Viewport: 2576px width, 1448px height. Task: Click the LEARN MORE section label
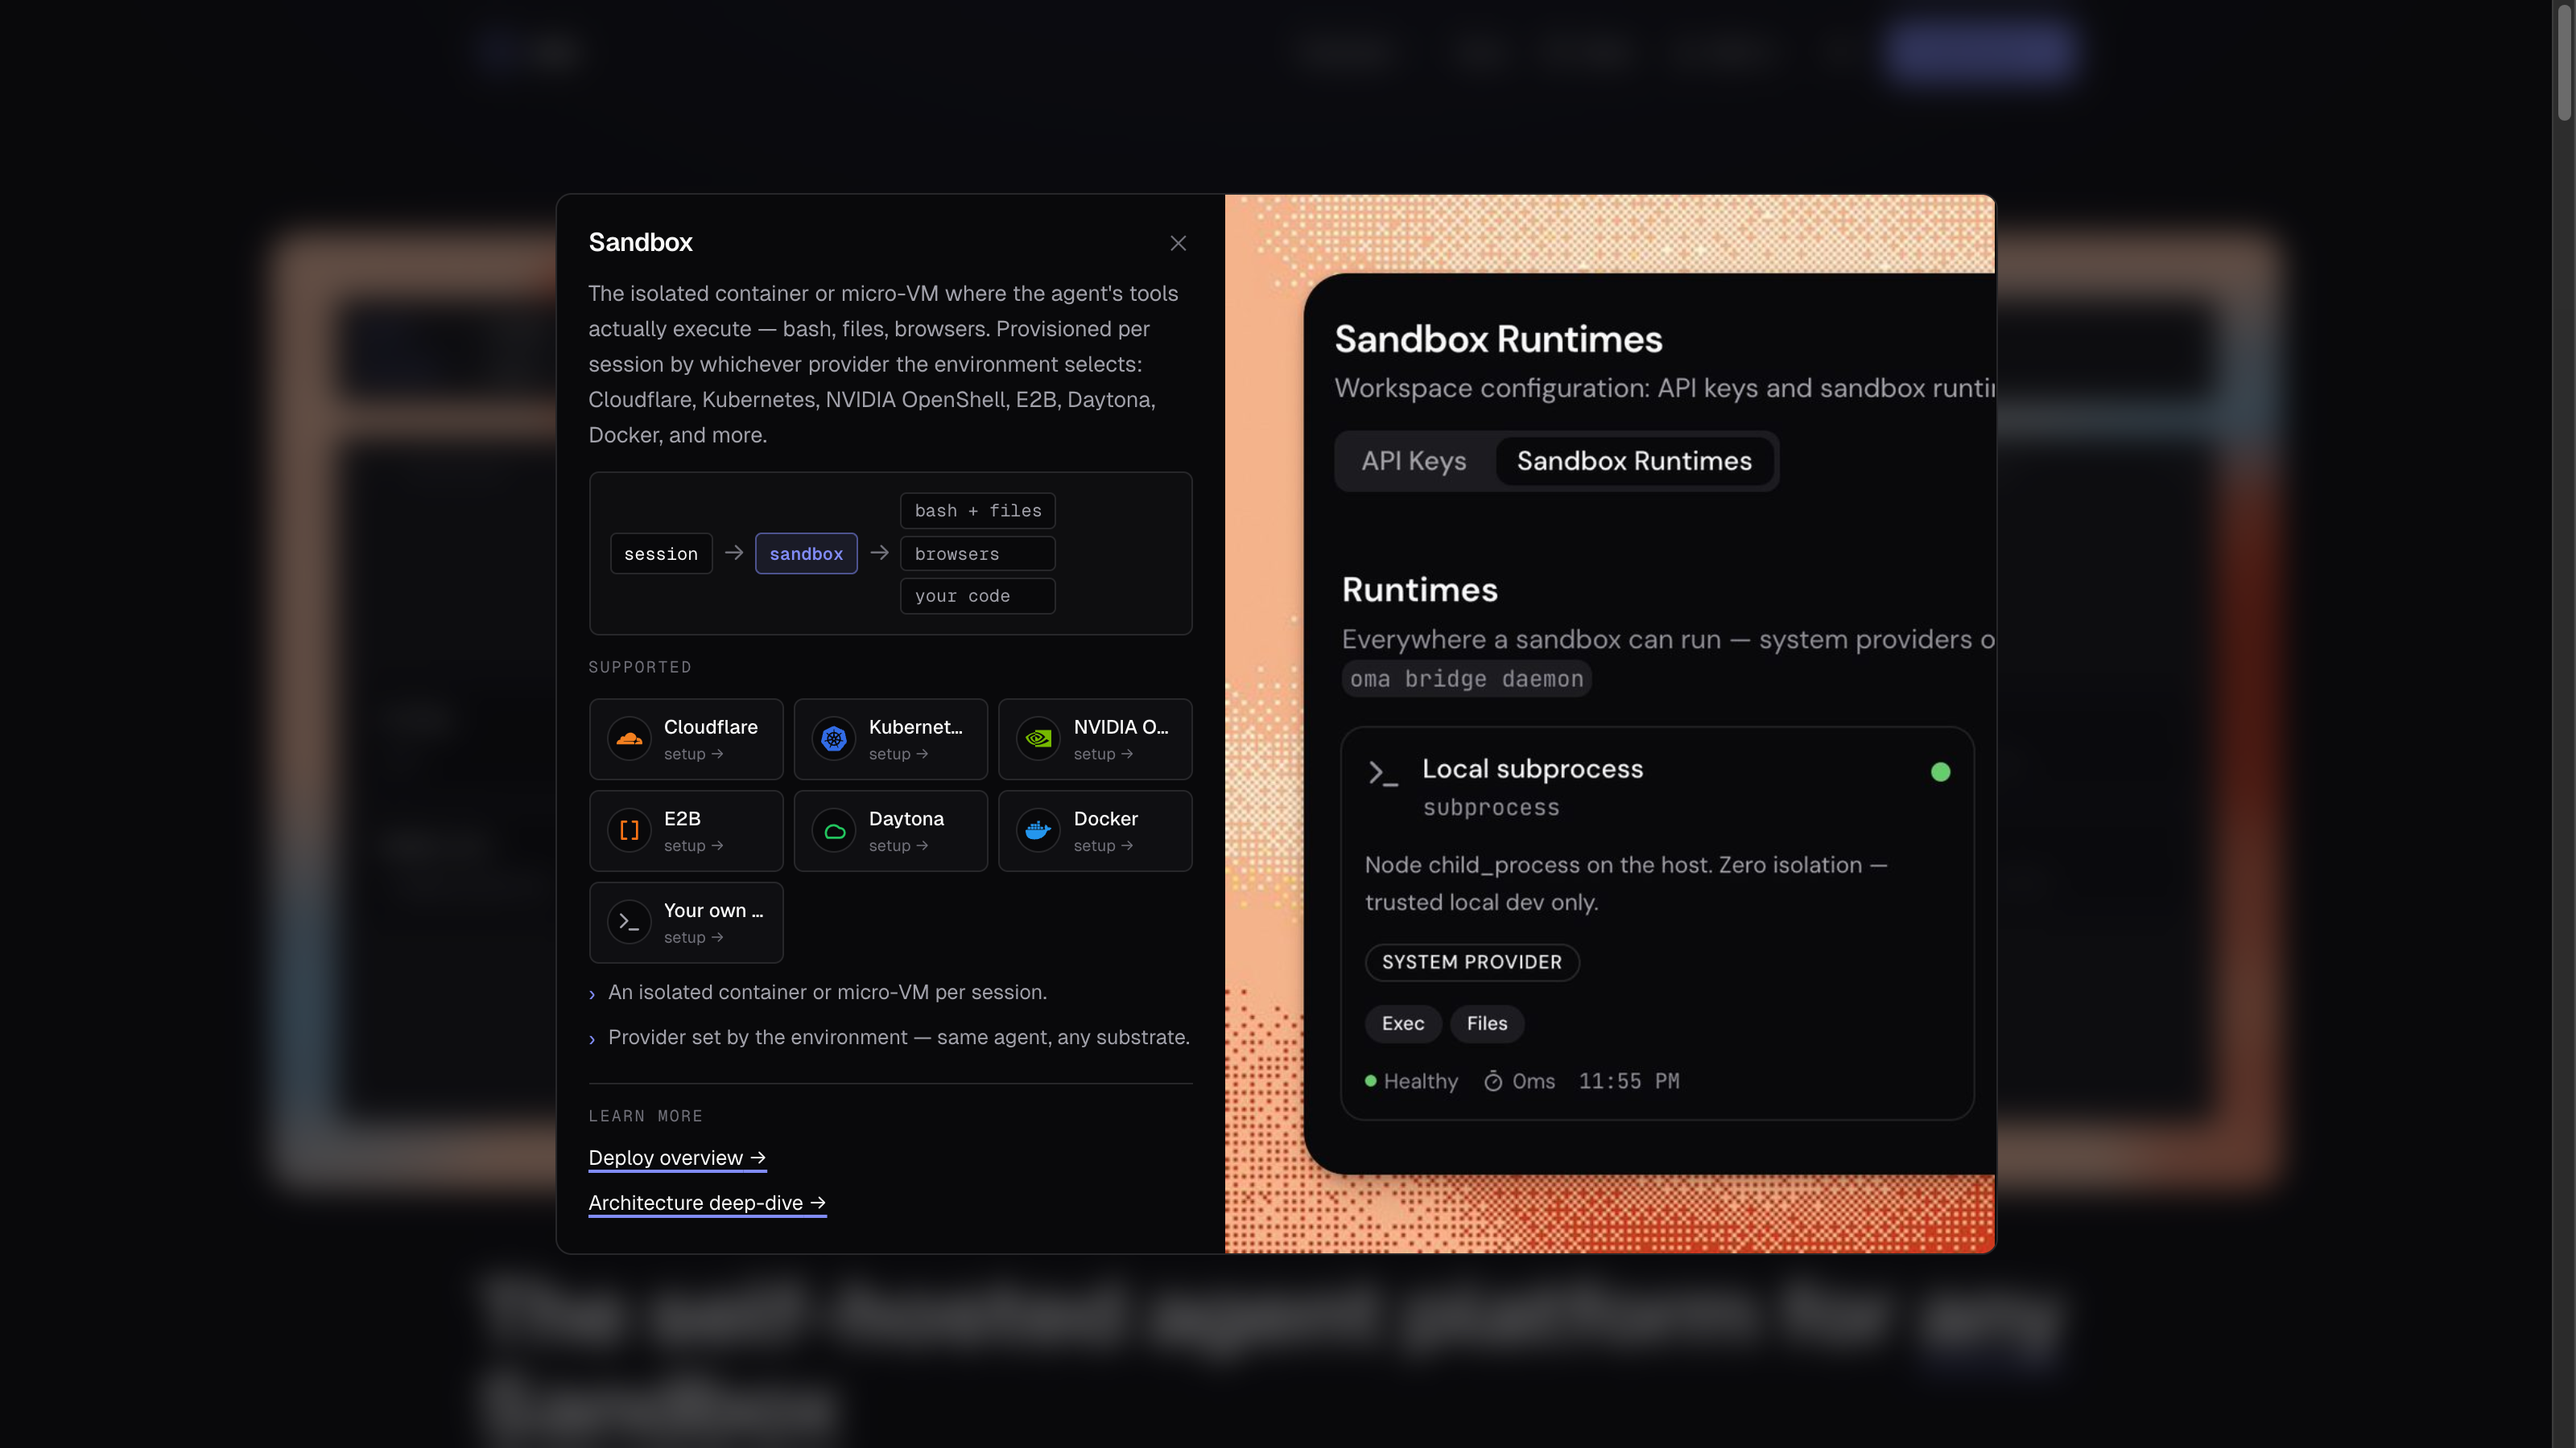point(645,1117)
